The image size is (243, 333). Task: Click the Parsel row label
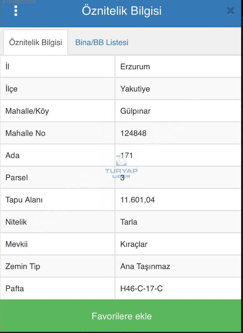pos(17,177)
